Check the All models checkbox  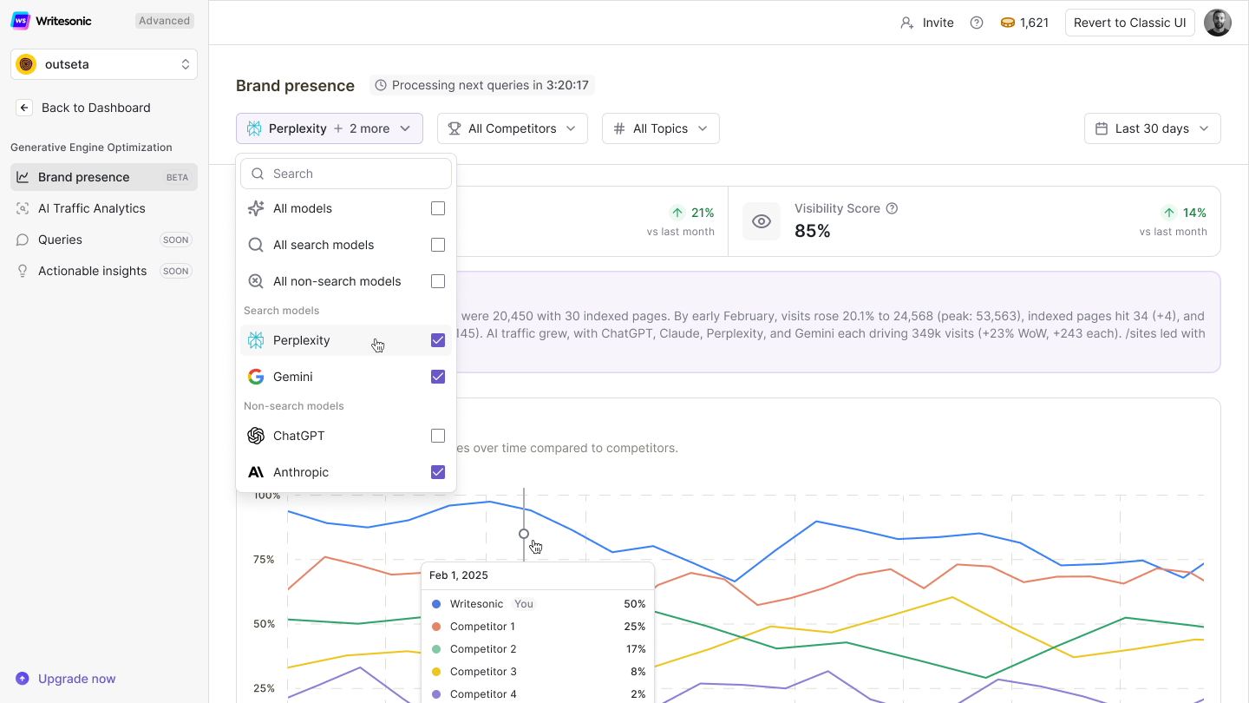tap(438, 208)
